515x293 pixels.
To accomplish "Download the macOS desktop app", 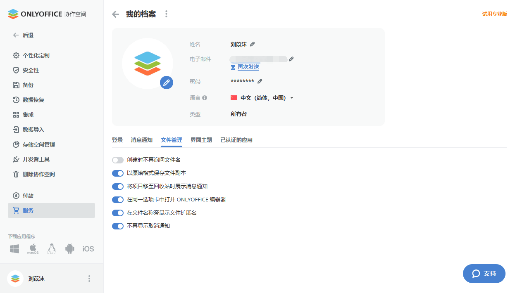I will point(33,249).
